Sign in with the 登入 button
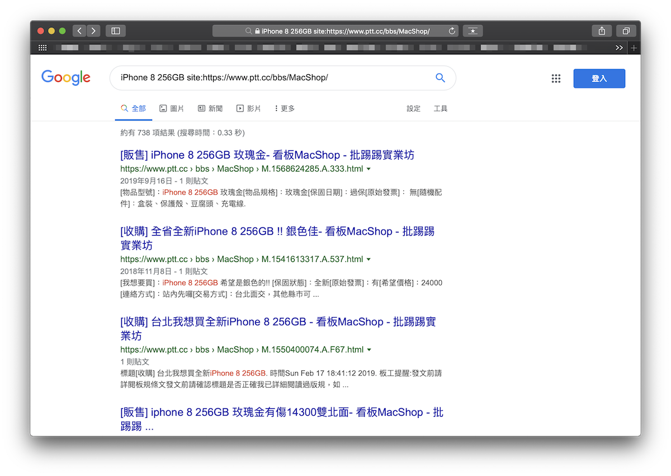This screenshot has width=671, height=476. [599, 78]
